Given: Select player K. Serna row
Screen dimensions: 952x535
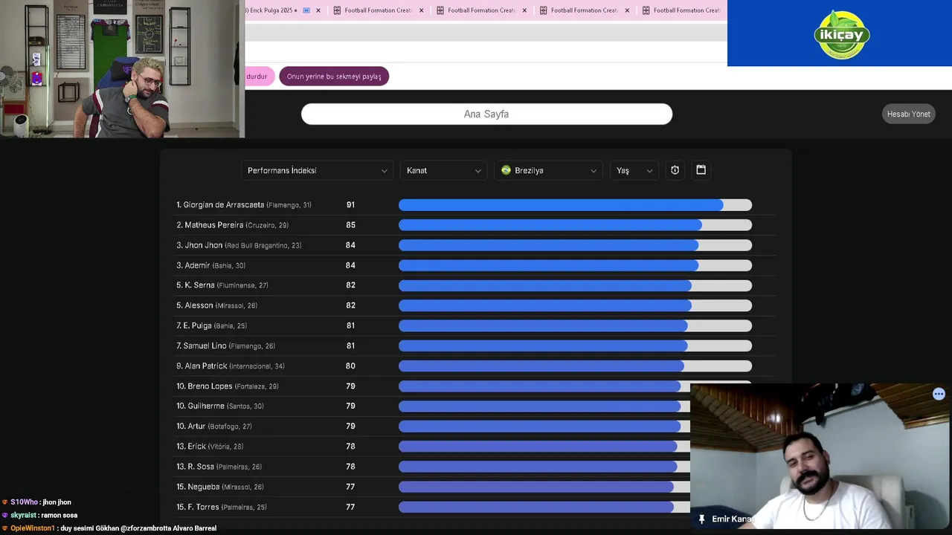Looking at the screenshot, I should tap(475, 285).
